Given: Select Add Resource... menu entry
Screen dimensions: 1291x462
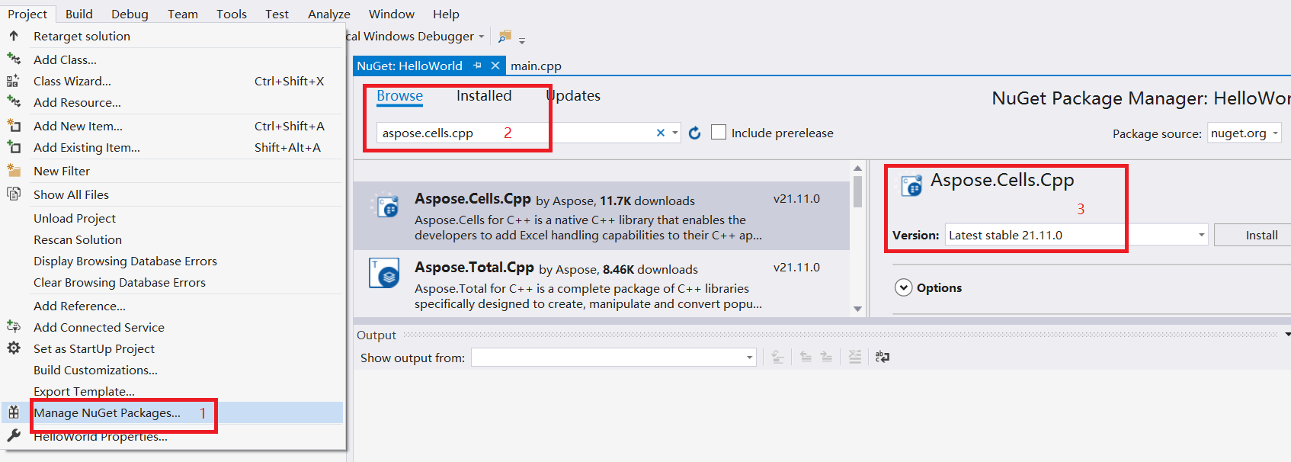Looking at the screenshot, I should click(x=172, y=102).
